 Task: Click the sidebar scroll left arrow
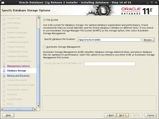click(2, 109)
